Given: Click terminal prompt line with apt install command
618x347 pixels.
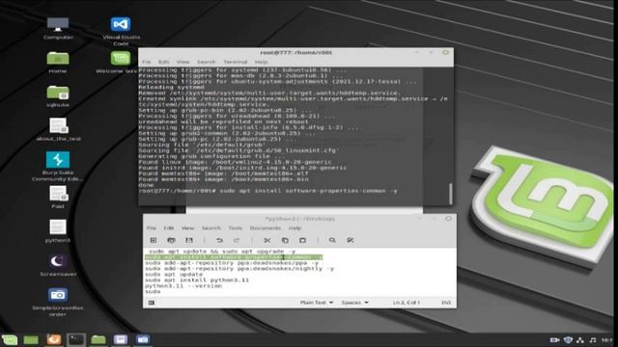Looking at the screenshot, I should [267, 191].
